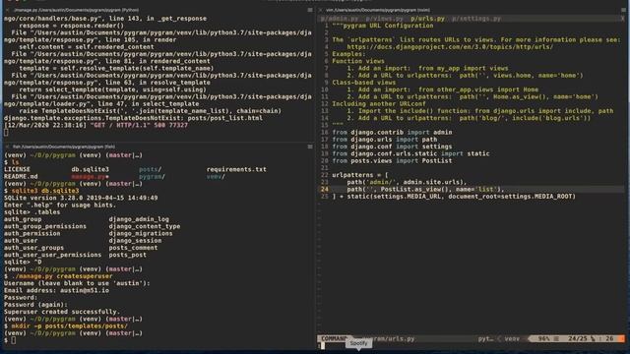Click highlighted line number 24 in the gutter
Viewport: 630px width, 354px height.
(x=325, y=189)
